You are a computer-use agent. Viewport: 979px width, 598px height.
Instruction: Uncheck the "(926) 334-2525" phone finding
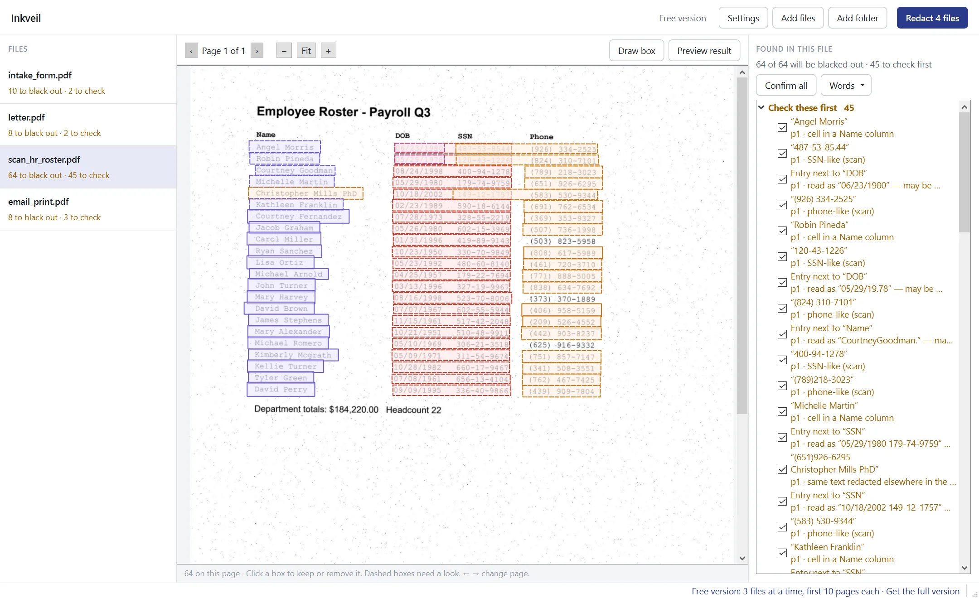[782, 205]
